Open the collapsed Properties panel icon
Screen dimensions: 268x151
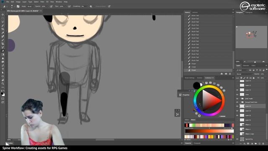click(x=180, y=95)
